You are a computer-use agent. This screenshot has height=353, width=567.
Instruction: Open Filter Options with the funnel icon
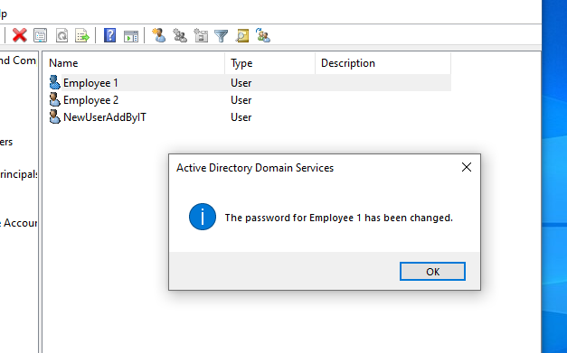point(221,36)
